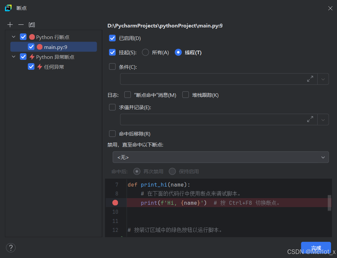Click the add breakpoint plus icon
The image size is (337, 258).
tap(10, 25)
